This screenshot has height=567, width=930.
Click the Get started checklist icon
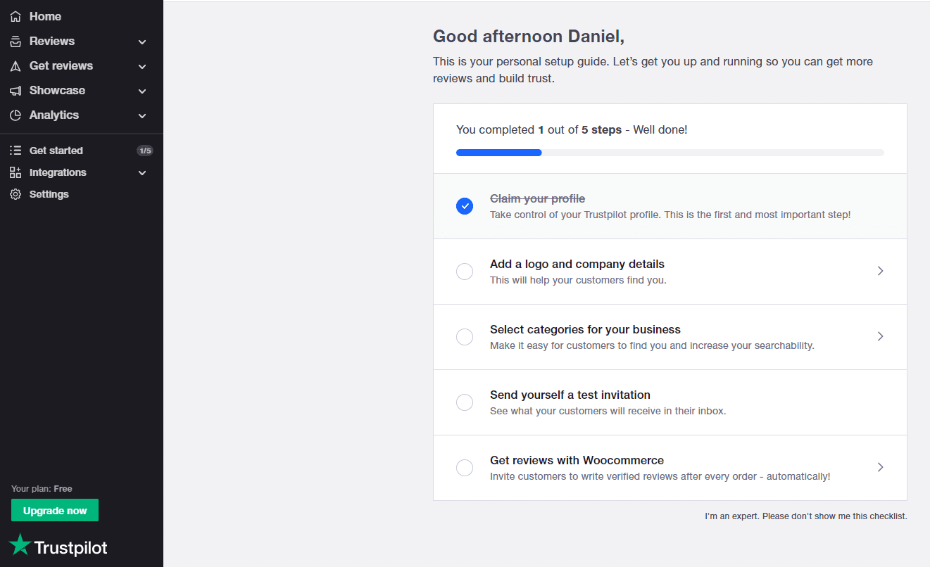pyautogui.click(x=15, y=151)
